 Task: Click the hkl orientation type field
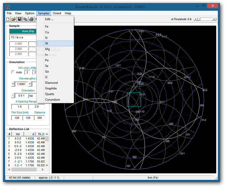[32, 96]
